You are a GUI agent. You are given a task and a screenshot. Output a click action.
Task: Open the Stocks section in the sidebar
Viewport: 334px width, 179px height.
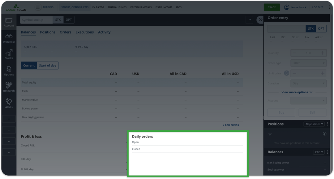pos(9,54)
